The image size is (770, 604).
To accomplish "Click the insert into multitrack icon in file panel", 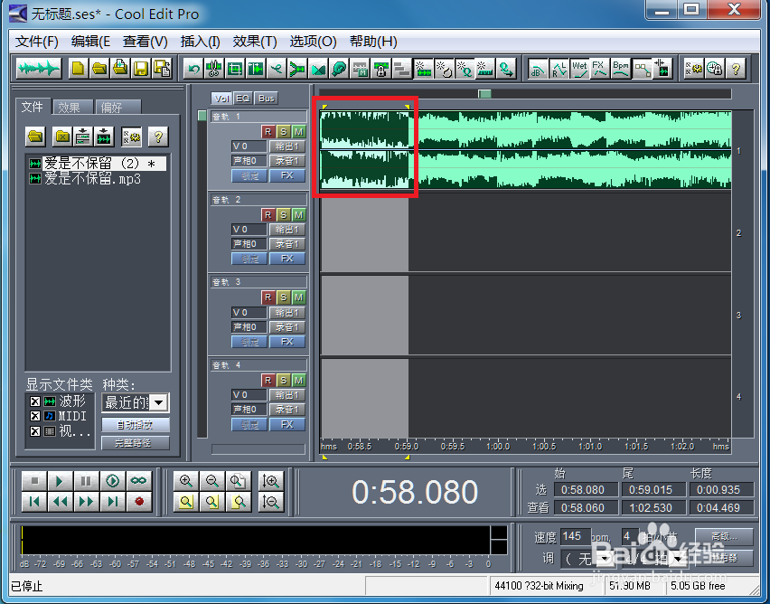I will [x=83, y=137].
